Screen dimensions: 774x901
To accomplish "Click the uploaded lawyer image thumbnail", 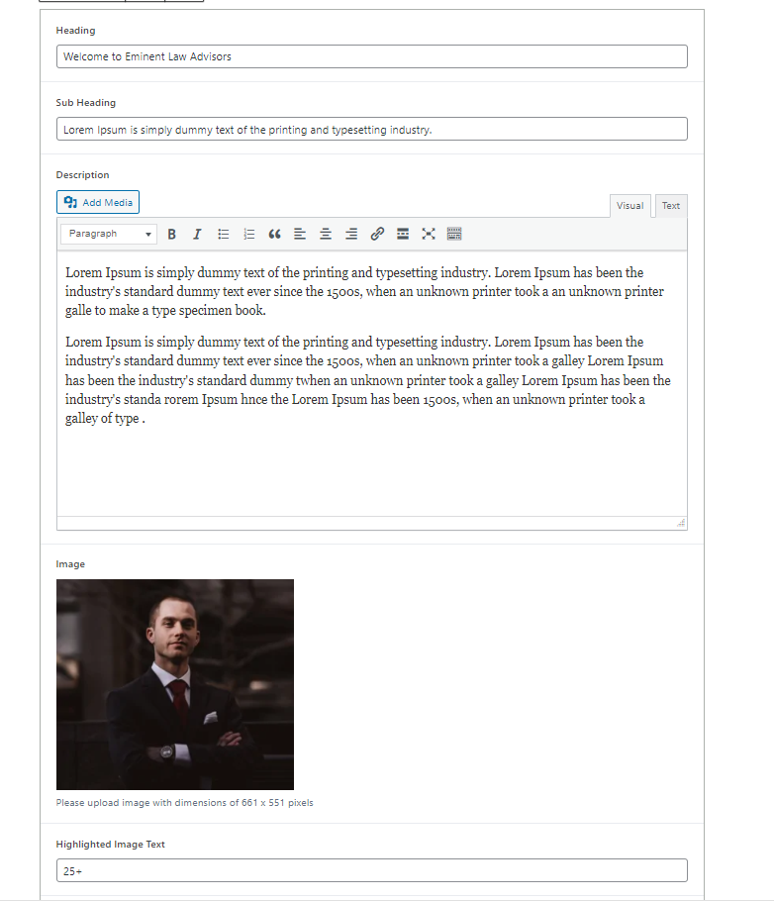I will point(174,684).
